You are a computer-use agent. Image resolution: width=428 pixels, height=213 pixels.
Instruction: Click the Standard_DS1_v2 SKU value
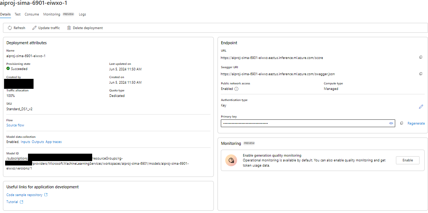pyautogui.click(x=20, y=109)
